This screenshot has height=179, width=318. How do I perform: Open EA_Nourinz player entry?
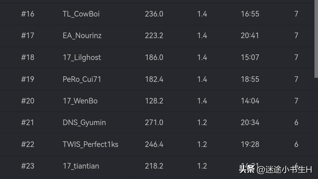pos(82,36)
